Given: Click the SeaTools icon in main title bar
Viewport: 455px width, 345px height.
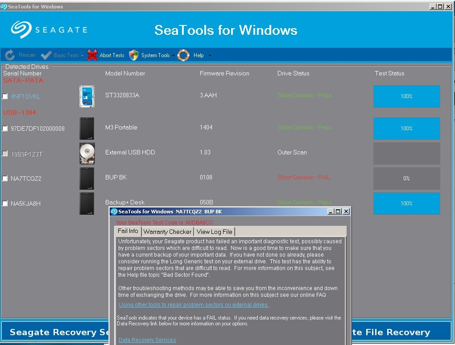Looking at the screenshot, I should pos(4,6).
